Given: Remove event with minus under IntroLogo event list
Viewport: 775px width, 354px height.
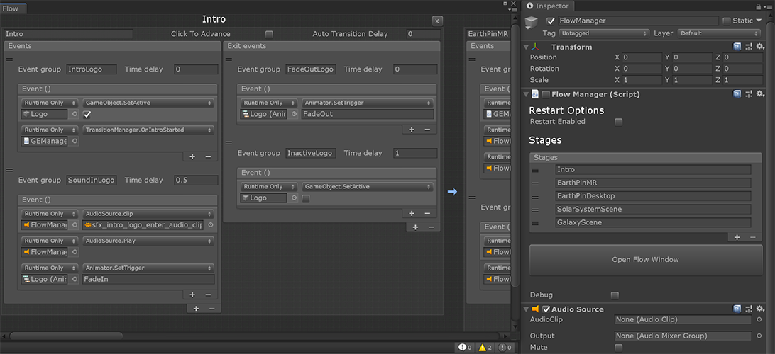Looking at the screenshot, I should coord(208,156).
